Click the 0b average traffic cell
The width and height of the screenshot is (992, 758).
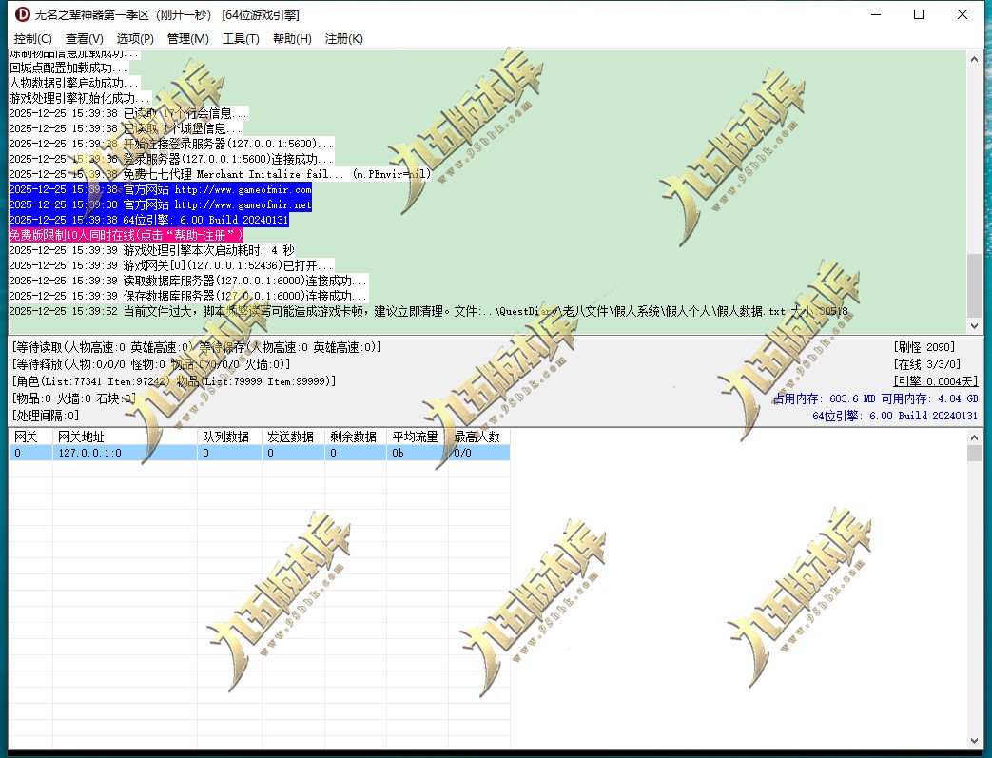tap(418, 453)
